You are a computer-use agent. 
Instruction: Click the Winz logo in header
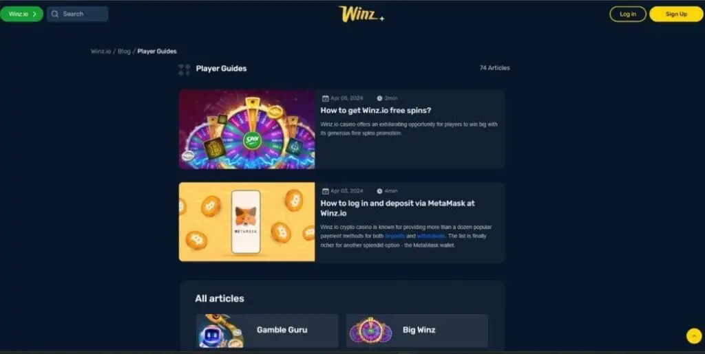pos(361,14)
